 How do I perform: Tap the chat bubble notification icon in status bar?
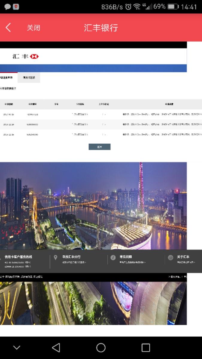[x=7, y=7]
